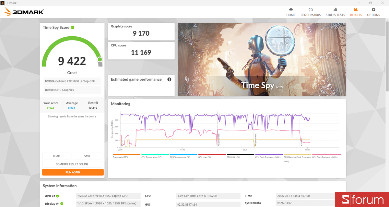Click the SAVE button
The width and height of the screenshot is (389, 207).
pyautogui.click(x=88, y=156)
